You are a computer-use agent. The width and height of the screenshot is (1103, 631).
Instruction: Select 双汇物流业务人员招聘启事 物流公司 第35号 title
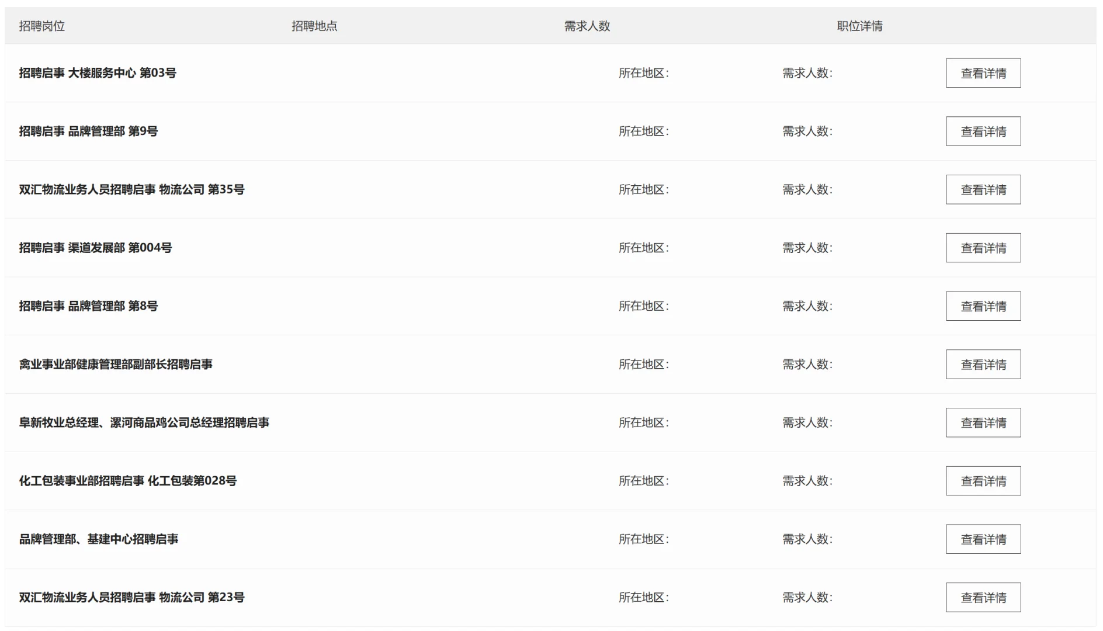pos(131,189)
